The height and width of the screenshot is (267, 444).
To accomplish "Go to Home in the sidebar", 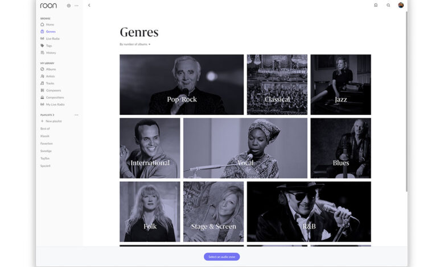I will (x=47, y=24).
